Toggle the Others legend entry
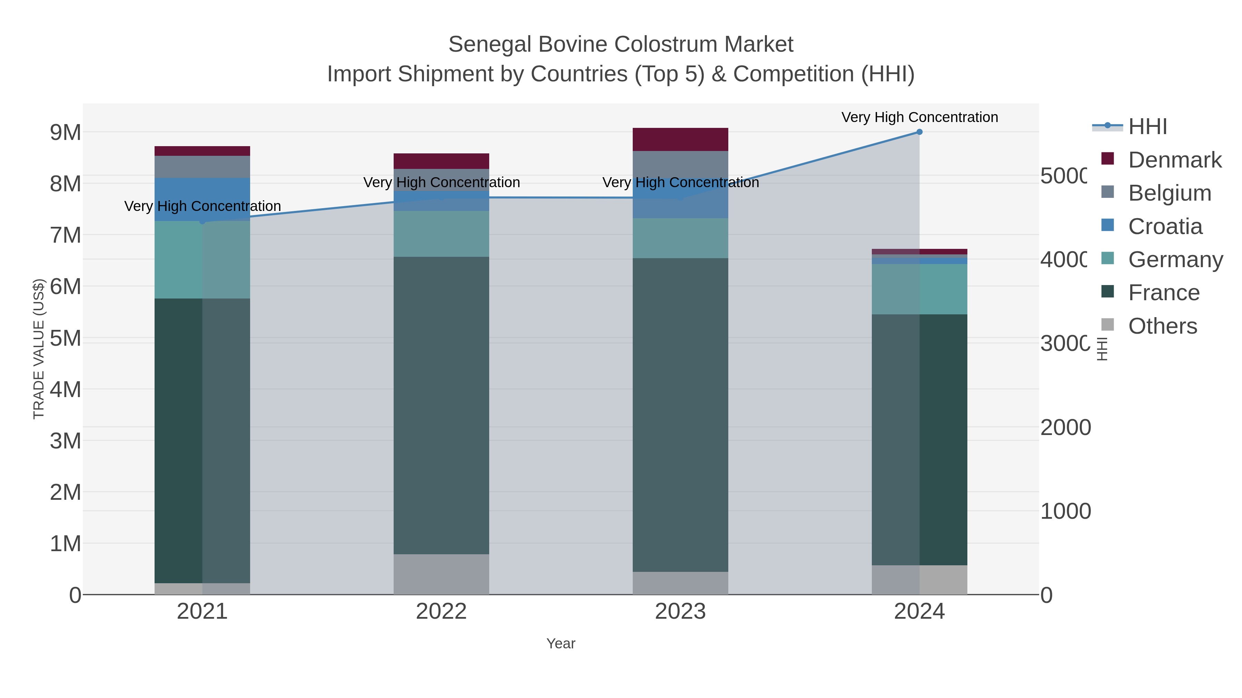 [1149, 326]
